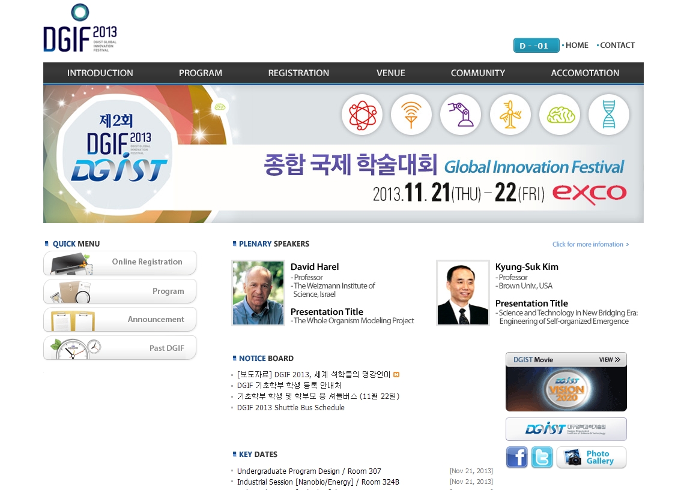This screenshot has width=690, height=490.
Task: Click the EXCO logo in banner
Action: coord(589,194)
